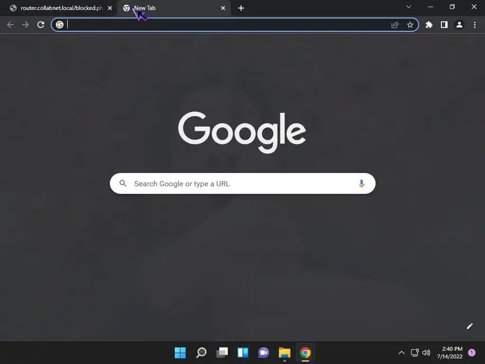Share this page via share icon
Screen dimensions: 485x364
tap(395, 25)
